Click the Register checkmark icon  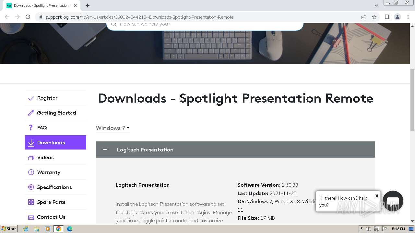click(31, 98)
